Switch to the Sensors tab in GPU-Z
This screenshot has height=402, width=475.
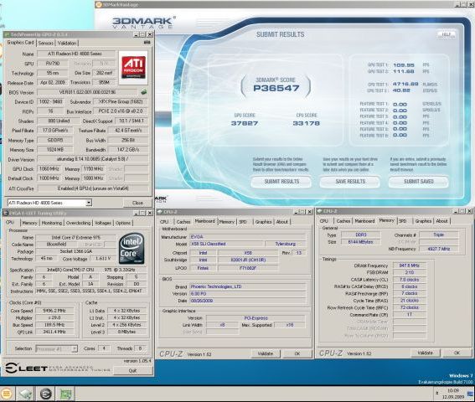tap(46, 43)
